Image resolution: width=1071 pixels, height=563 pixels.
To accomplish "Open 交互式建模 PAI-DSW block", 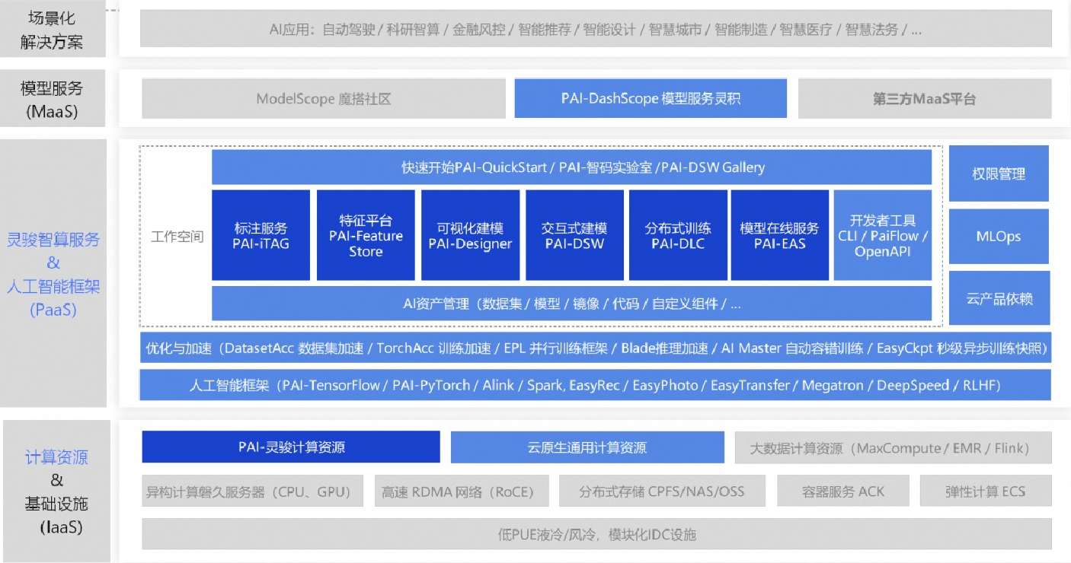I will click(x=574, y=235).
